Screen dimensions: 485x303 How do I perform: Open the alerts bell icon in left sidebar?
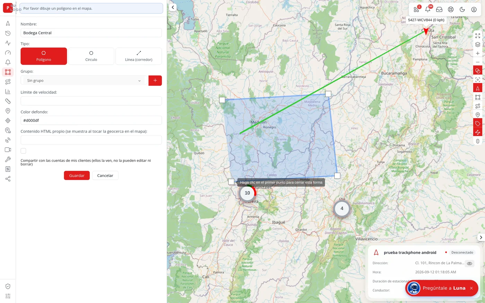tap(8, 62)
